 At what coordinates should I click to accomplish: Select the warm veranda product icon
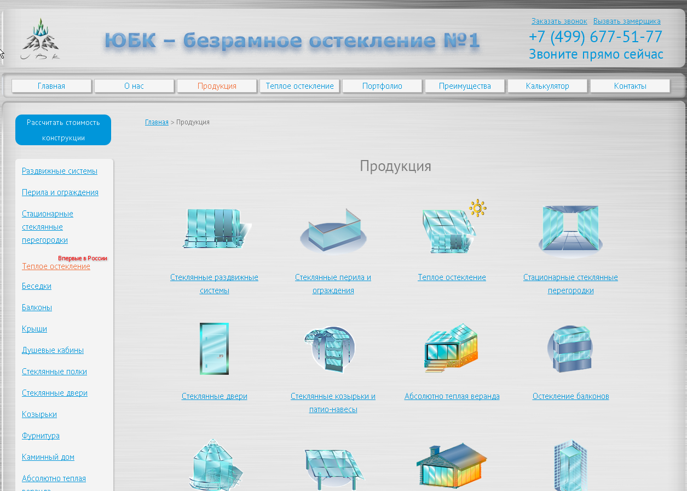pyautogui.click(x=451, y=347)
